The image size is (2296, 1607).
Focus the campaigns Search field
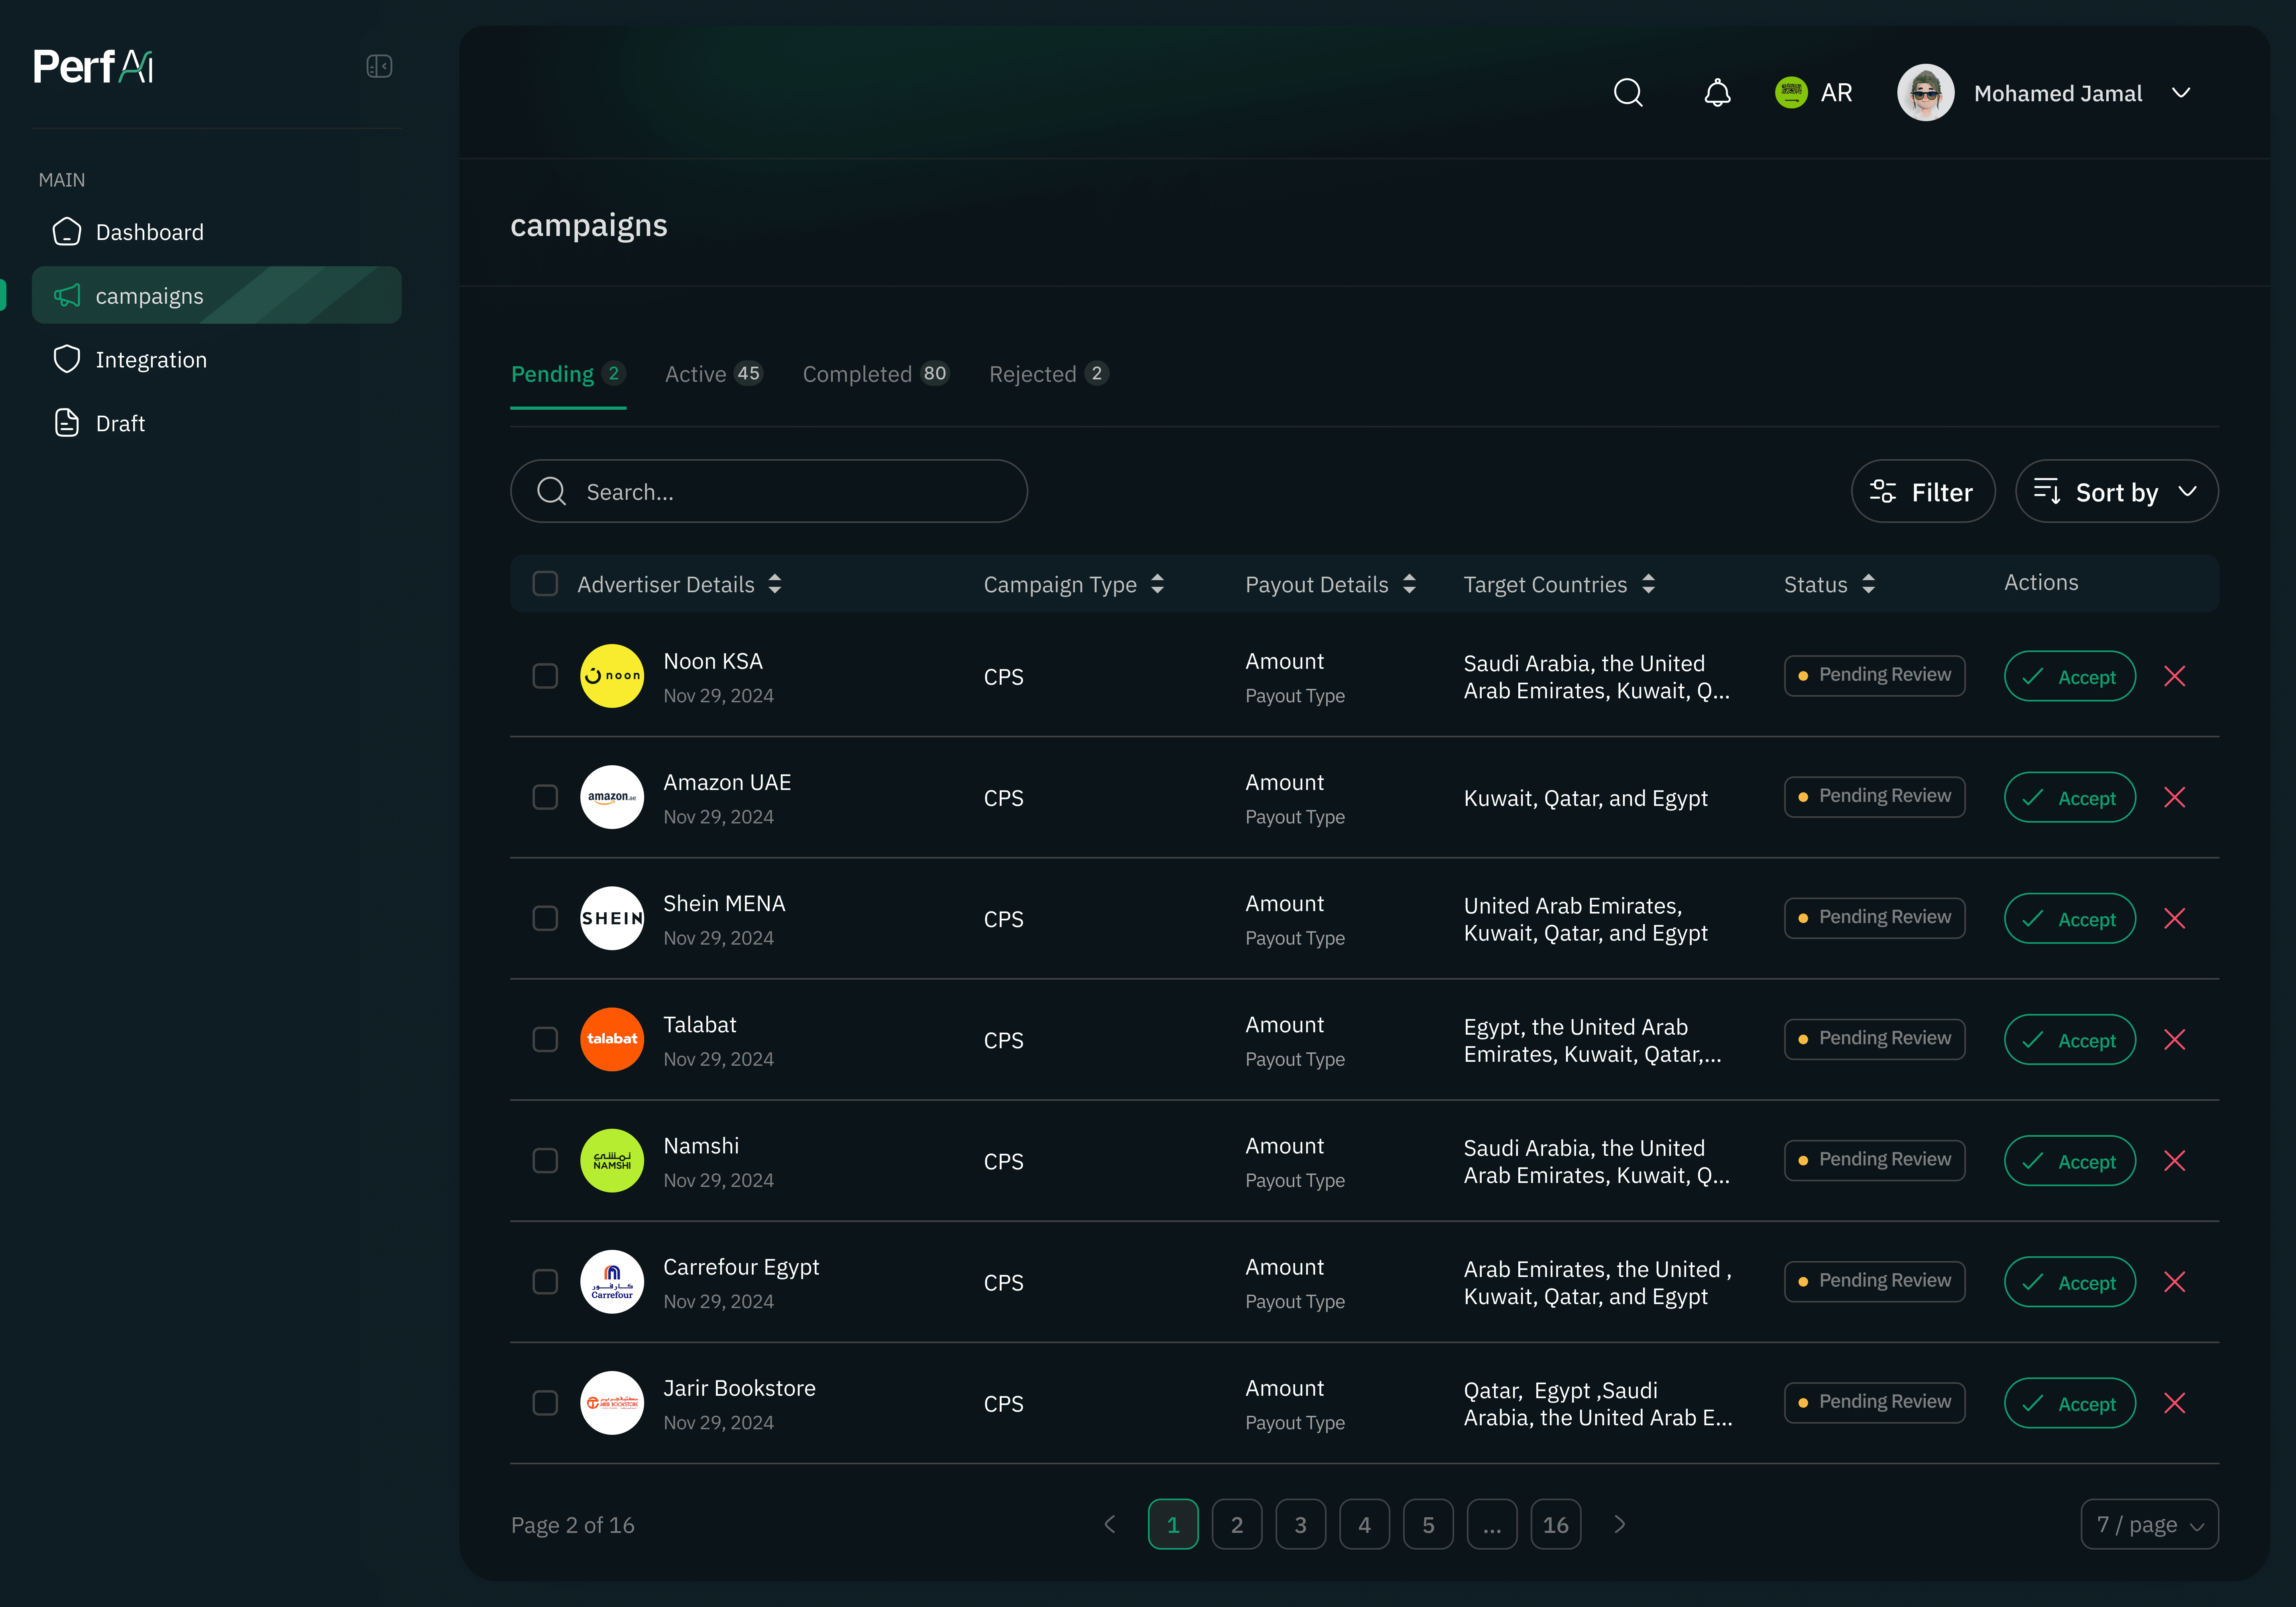click(x=769, y=491)
